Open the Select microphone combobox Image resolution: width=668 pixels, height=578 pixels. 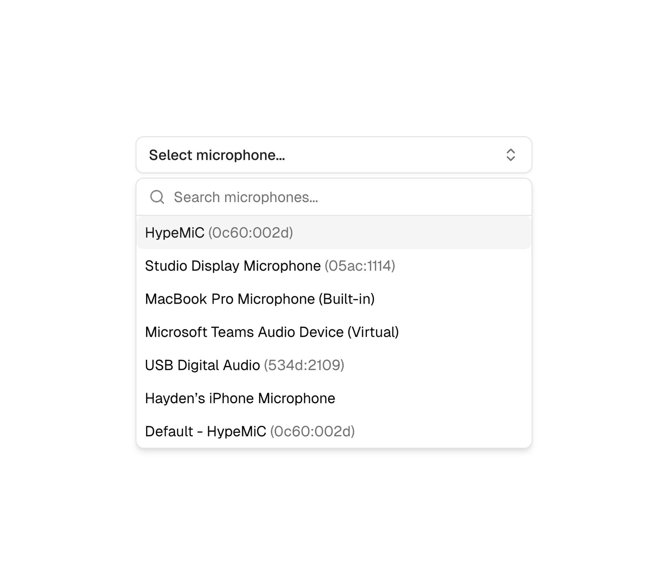coord(333,155)
